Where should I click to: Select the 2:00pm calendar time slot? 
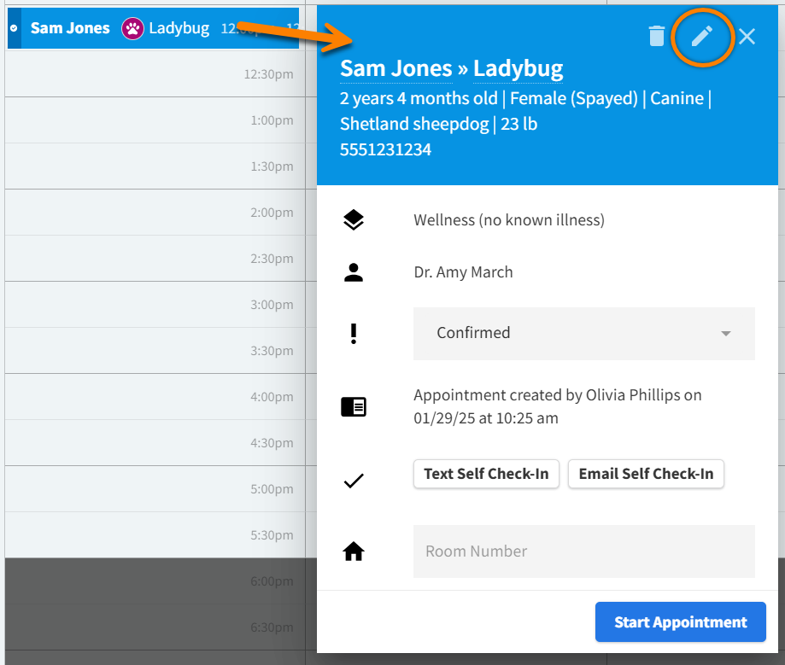154,213
